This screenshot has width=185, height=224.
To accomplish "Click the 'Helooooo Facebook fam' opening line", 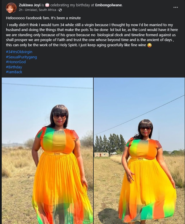I will (x=43, y=18).
